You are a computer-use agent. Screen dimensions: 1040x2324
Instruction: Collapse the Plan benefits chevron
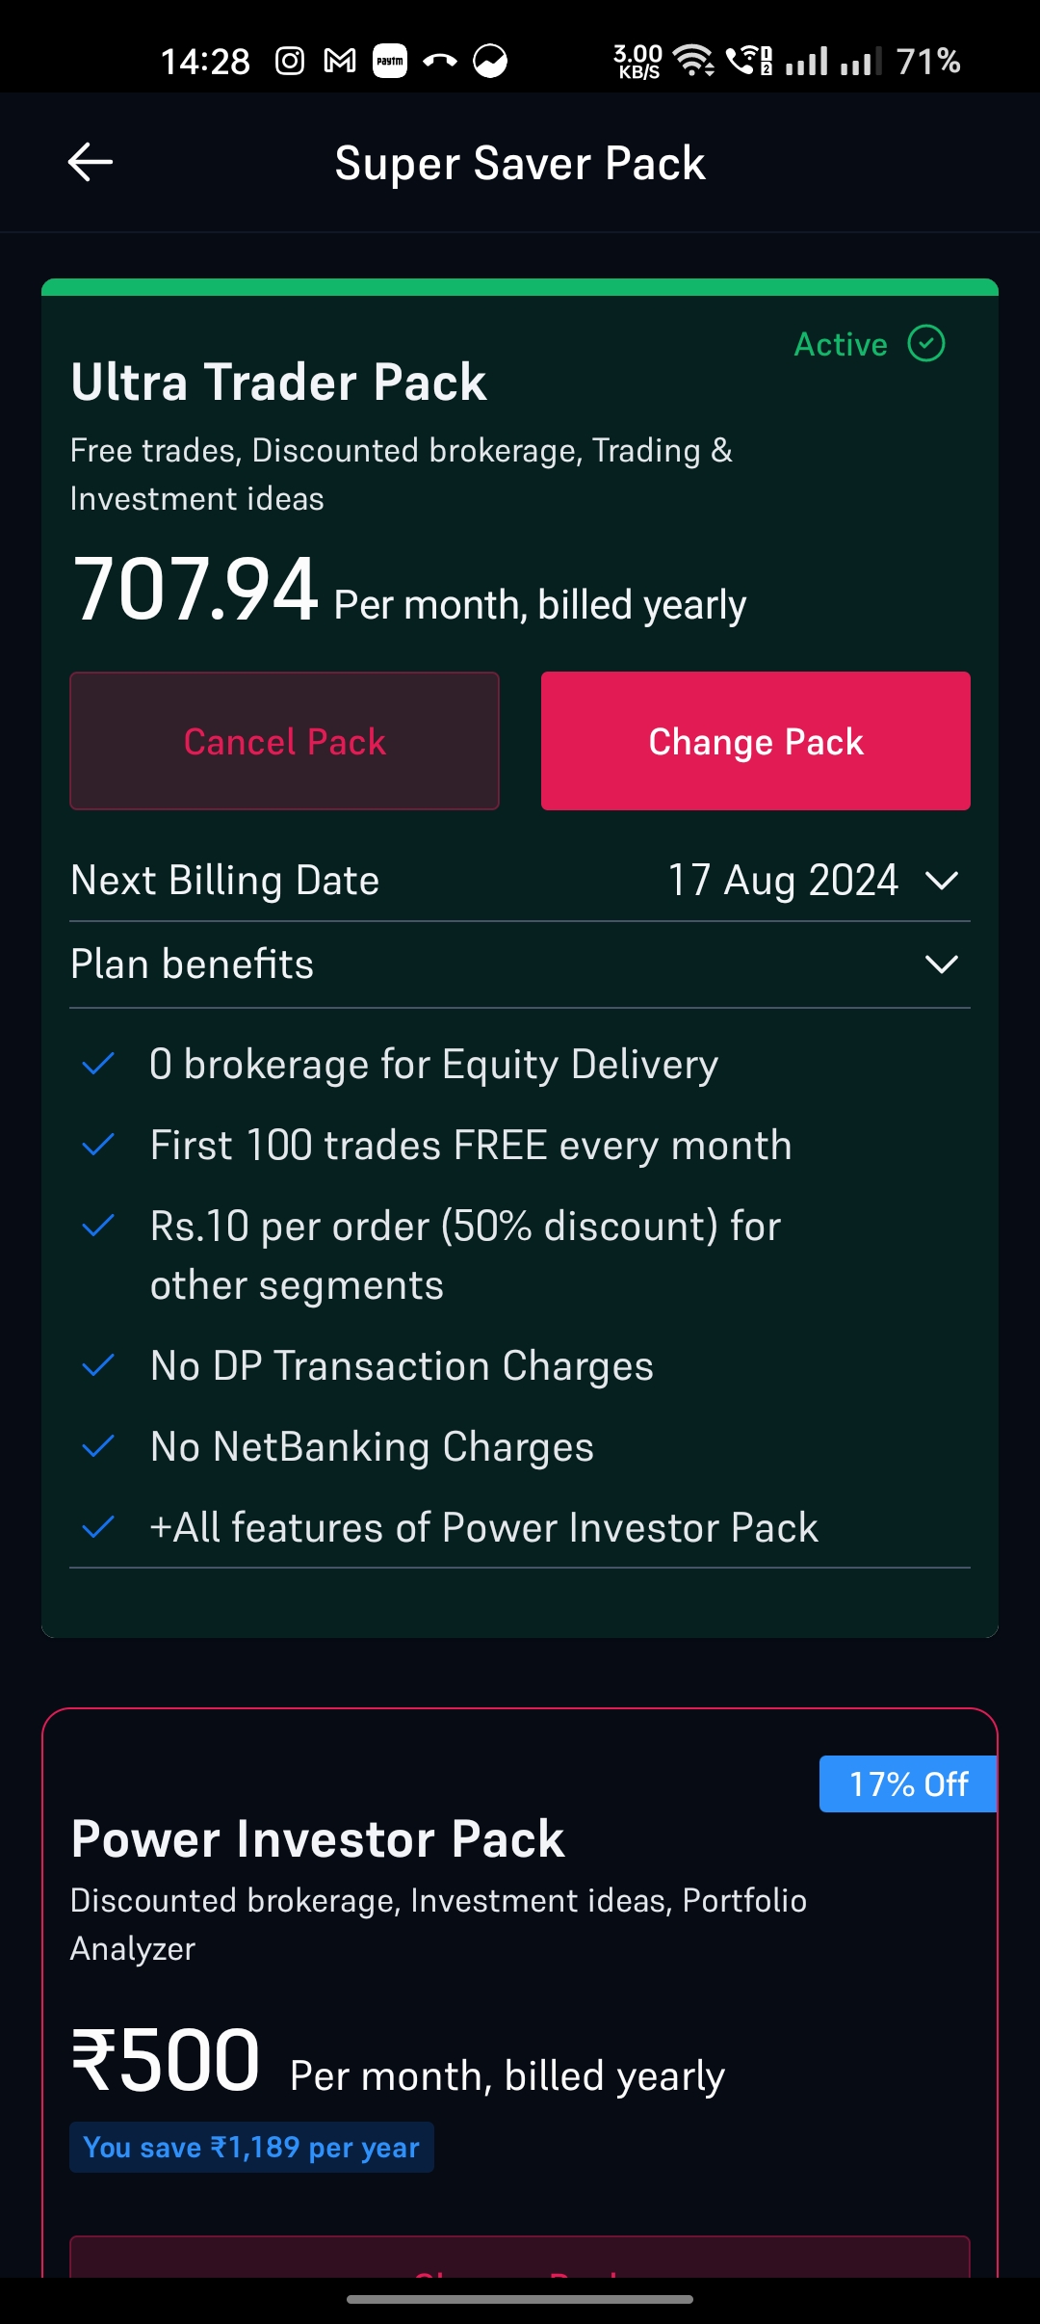pos(941,964)
